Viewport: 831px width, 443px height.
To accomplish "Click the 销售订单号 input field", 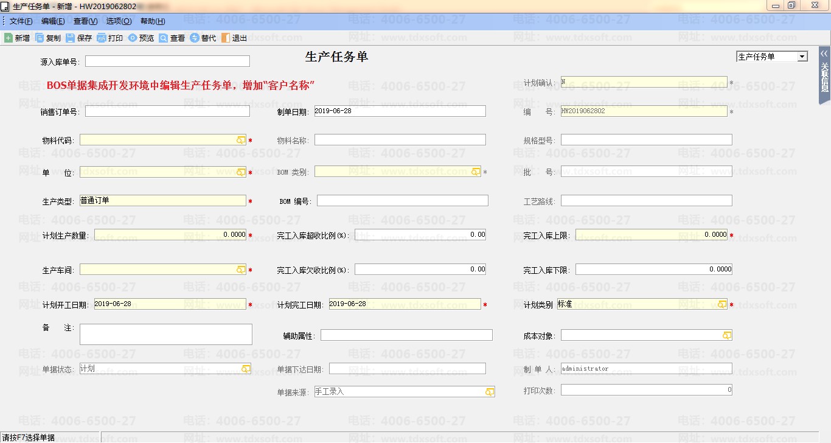I will tap(167, 111).
